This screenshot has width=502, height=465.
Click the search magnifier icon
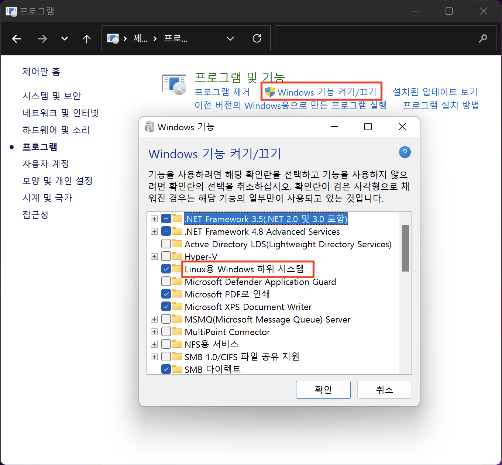pos(483,38)
